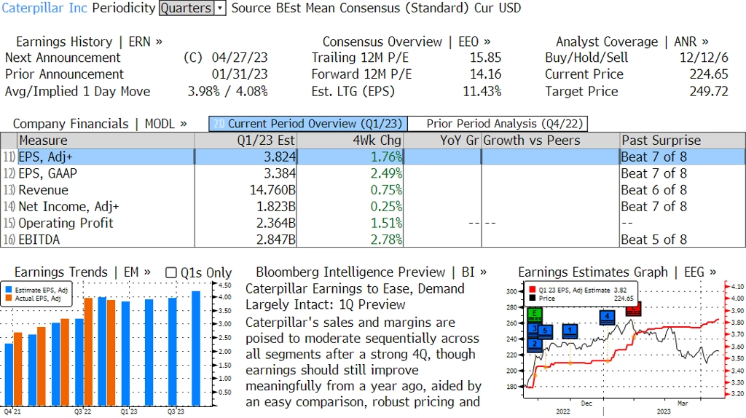Click the Cur USD currency label
Viewport: 746px width, 418px height.
point(497,8)
